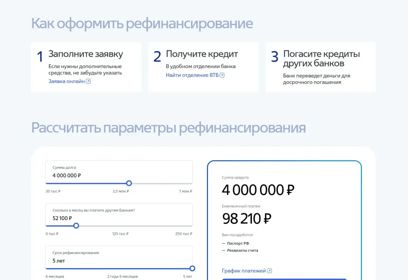This screenshot has height=280, width=408.
Task: Click the loan amount '4 000 000 ₽' in result card
Action: pos(258,190)
